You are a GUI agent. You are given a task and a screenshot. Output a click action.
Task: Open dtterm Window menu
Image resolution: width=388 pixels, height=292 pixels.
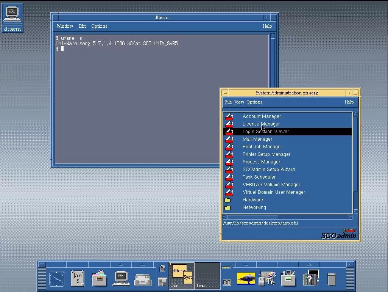click(x=65, y=26)
